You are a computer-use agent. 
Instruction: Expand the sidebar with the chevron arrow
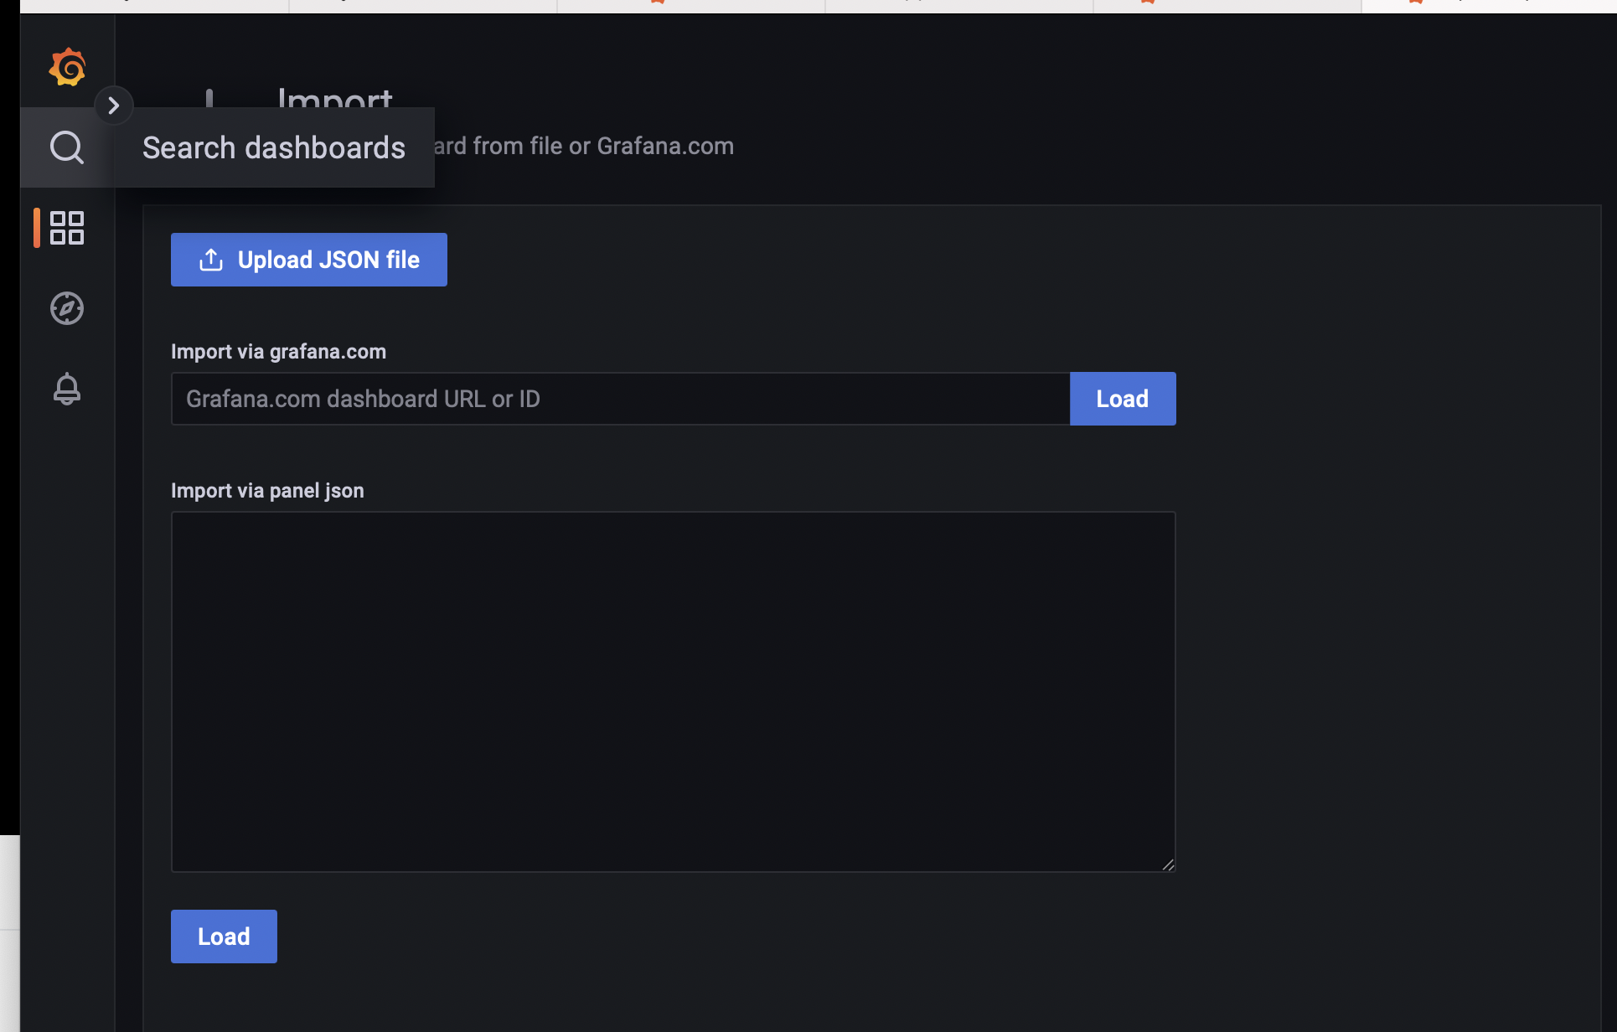(x=114, y=106)
